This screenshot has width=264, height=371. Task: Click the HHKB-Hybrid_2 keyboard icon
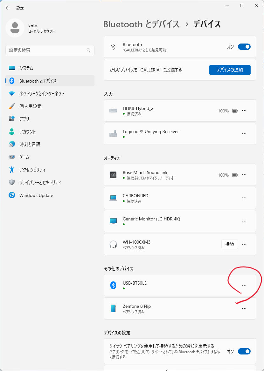(113, 111)
